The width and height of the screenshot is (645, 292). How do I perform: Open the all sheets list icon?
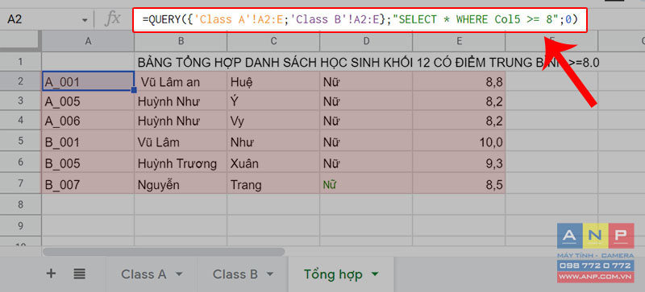[79, 273]
